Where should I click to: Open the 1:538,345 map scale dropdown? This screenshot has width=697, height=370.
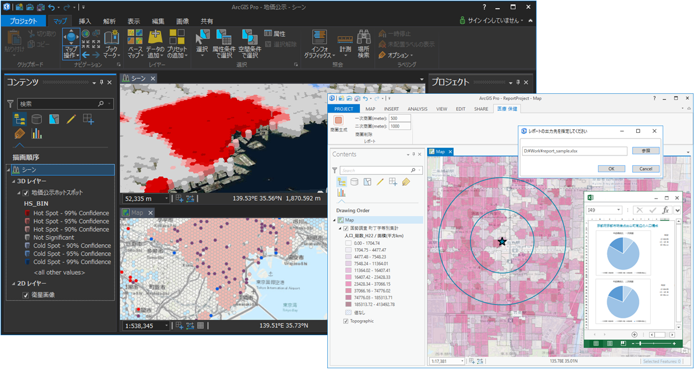[x=167, y=326]
